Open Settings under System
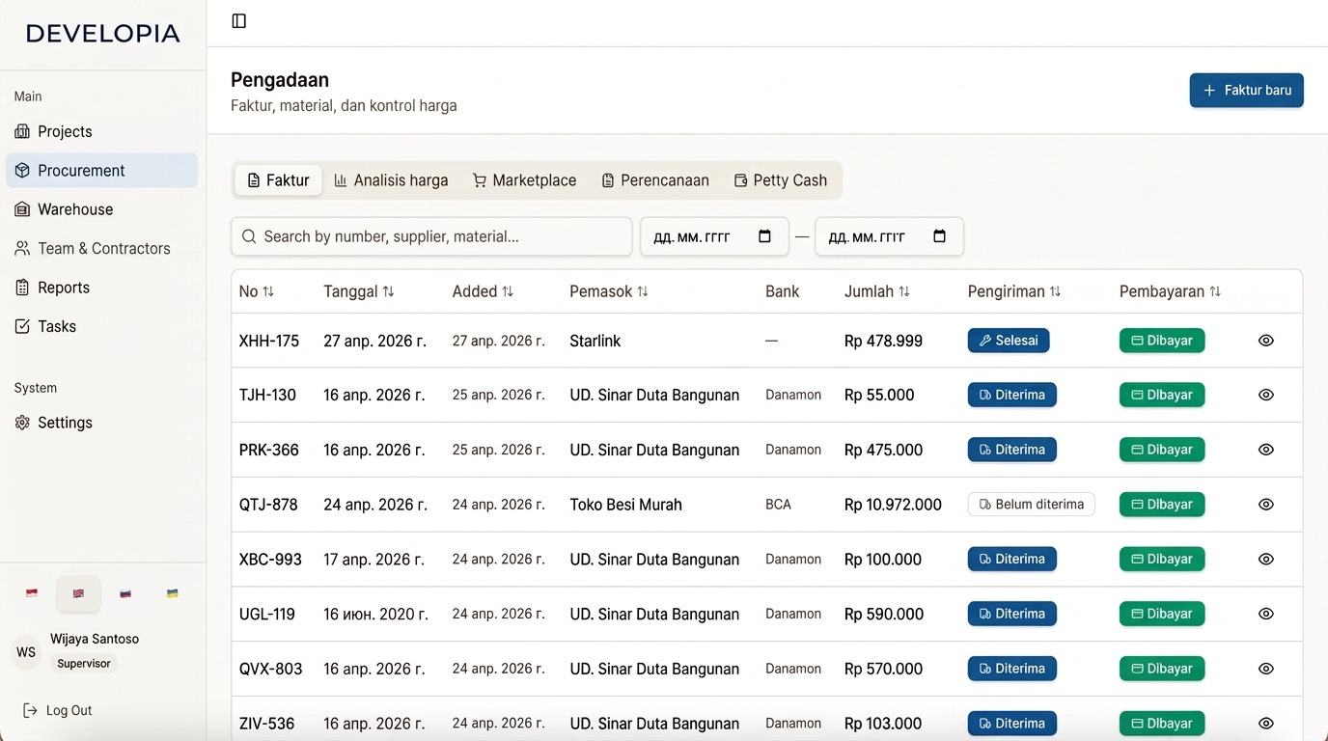Screen dimensions: 1328x741 [102, 423]
